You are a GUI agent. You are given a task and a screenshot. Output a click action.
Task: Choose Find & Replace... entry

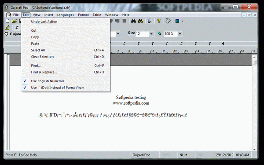pyautogui.click(x=66, y=72)
